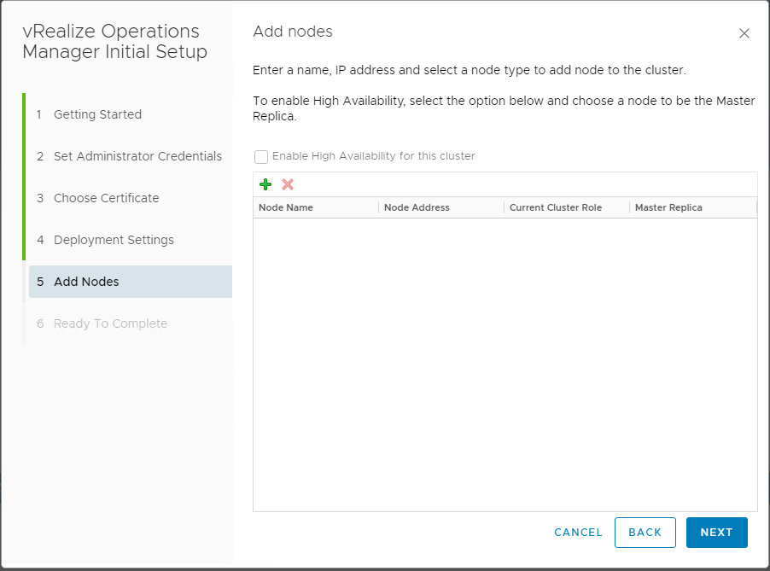
Task: Sort by Node Address column header
Action: click(x=417, y=207)
